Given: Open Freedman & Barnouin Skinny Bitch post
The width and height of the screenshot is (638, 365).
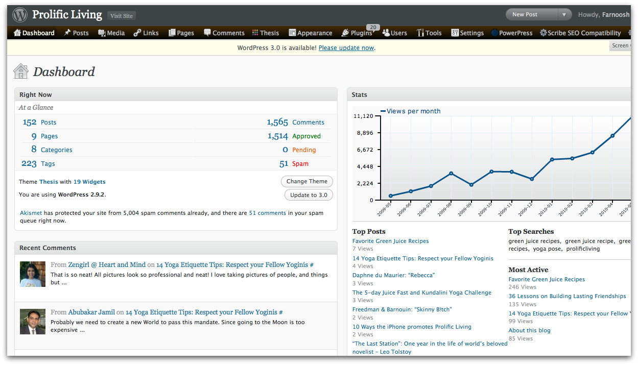Looking at the screenshot, I should click(402, 309).
